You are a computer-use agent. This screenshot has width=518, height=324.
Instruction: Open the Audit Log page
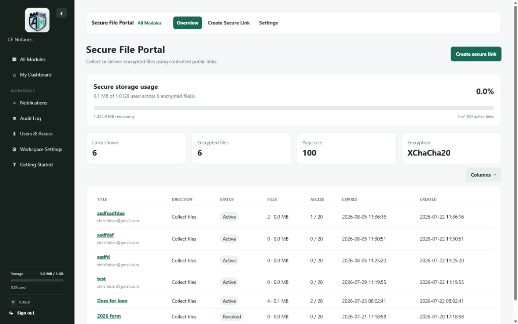(x=30, y=119)
